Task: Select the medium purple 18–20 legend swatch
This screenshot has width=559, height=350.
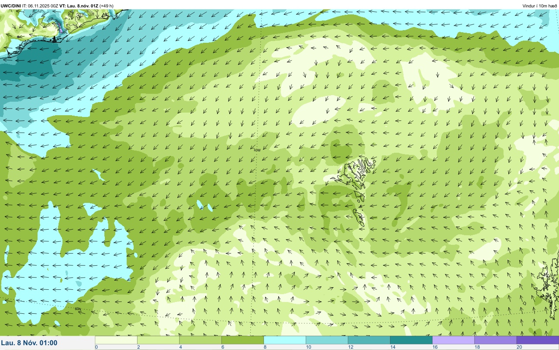Action: coord(495,340)
